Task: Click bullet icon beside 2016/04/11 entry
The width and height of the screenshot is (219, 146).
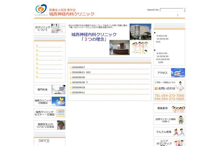Action: click(71, 93)
